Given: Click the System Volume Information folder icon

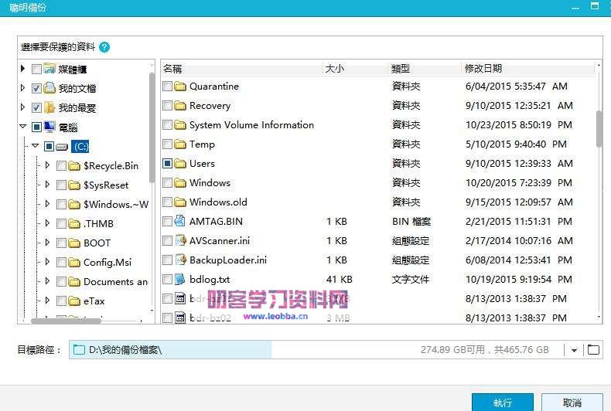Looking at the screenshot, I should [x=180, y=125].
